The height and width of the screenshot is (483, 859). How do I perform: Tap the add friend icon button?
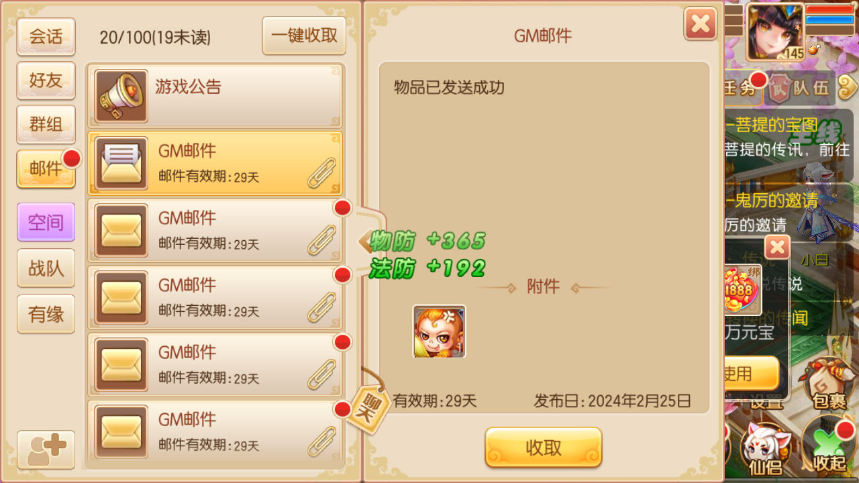tap(46, 449)
